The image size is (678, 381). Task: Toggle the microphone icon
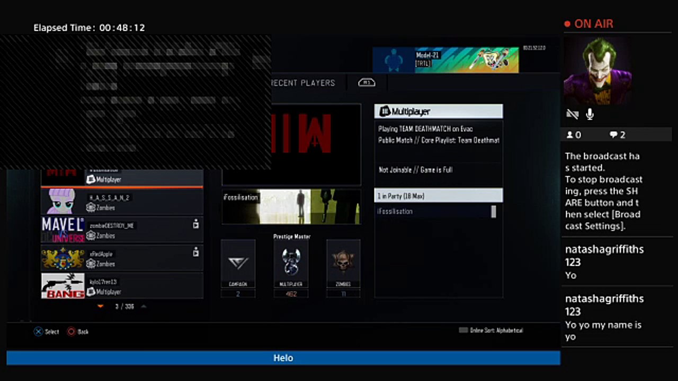click(590, 114)
